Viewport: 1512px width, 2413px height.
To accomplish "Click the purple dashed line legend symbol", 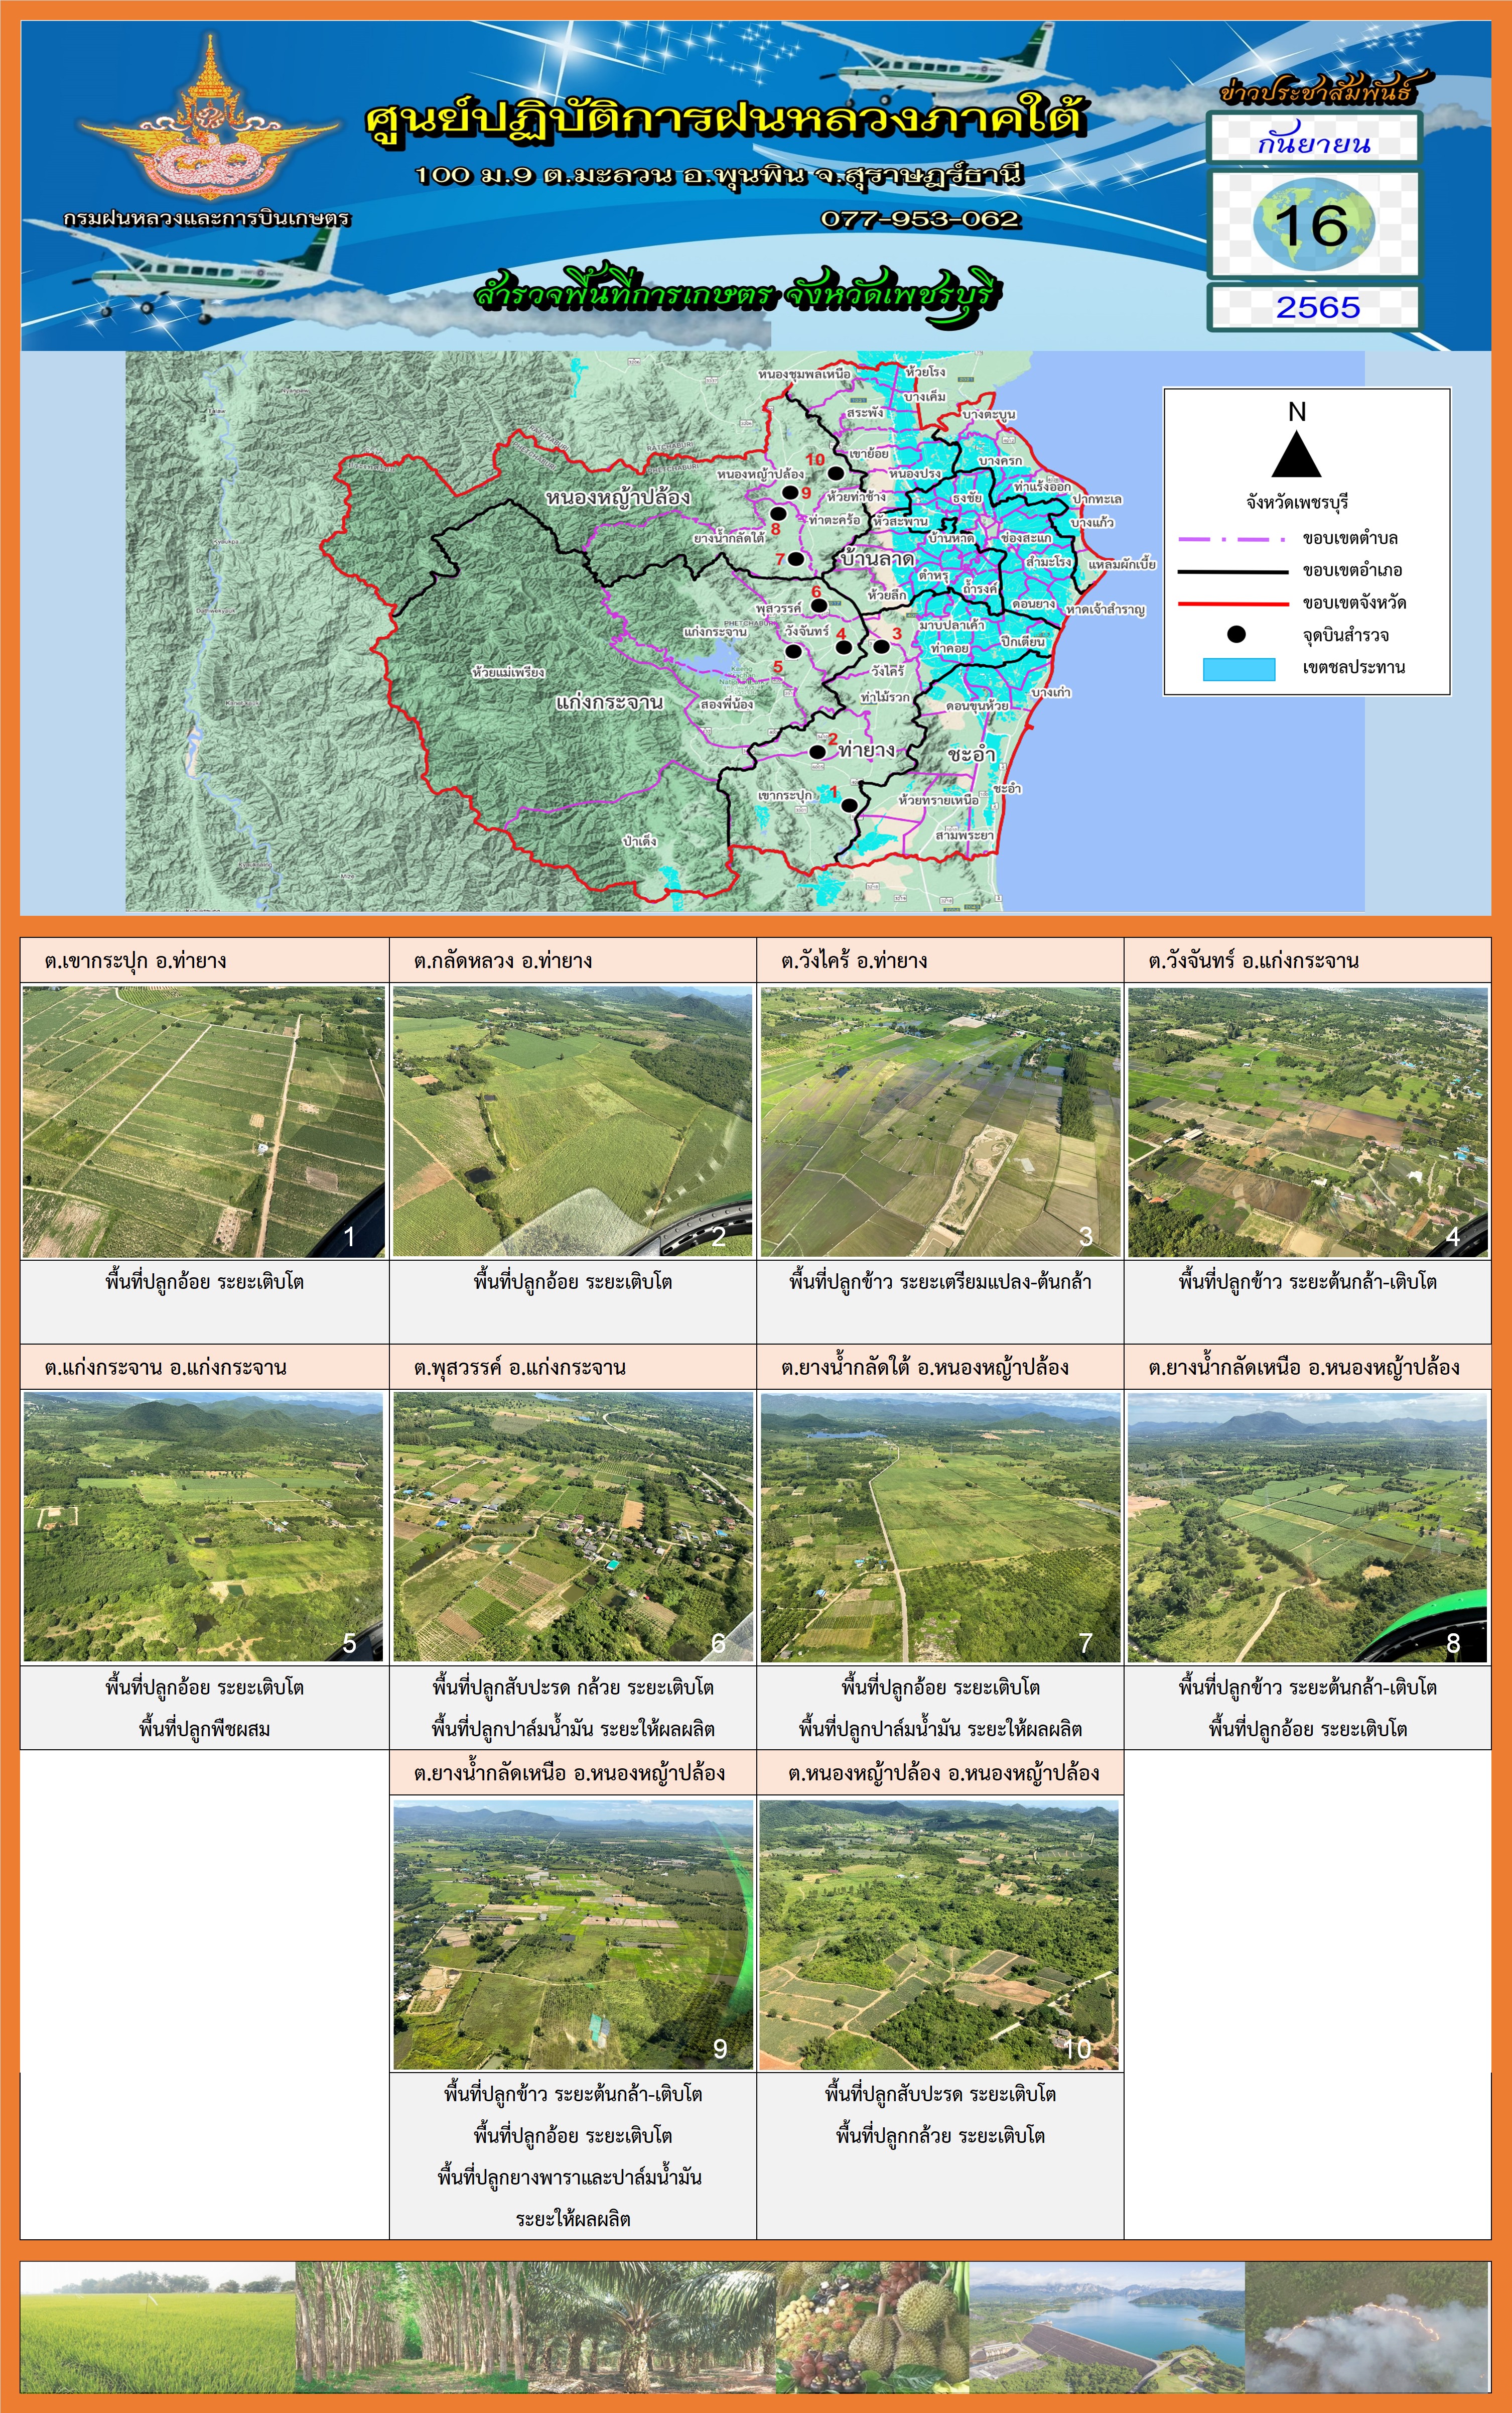I will point(1232,539).
